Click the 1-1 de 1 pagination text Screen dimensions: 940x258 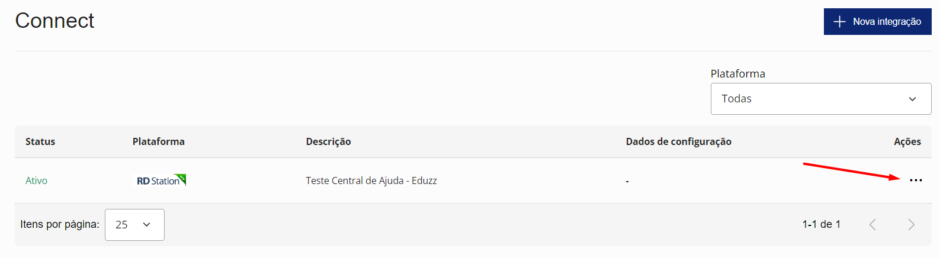coord(821,224)
